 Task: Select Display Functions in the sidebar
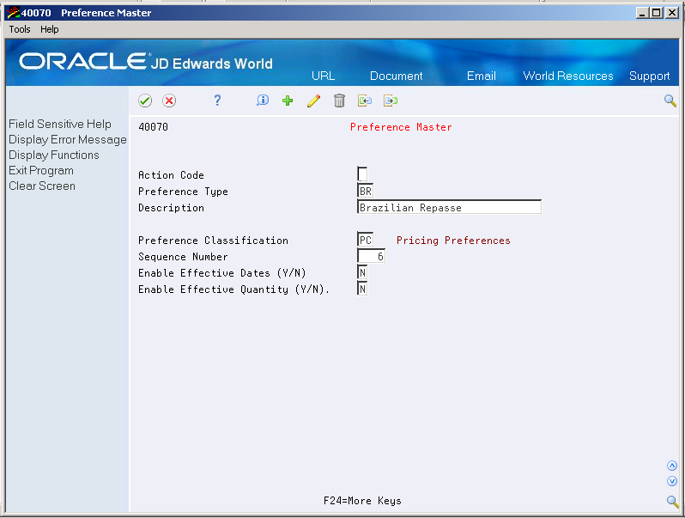pyautogui.click(x=54, y=155)
